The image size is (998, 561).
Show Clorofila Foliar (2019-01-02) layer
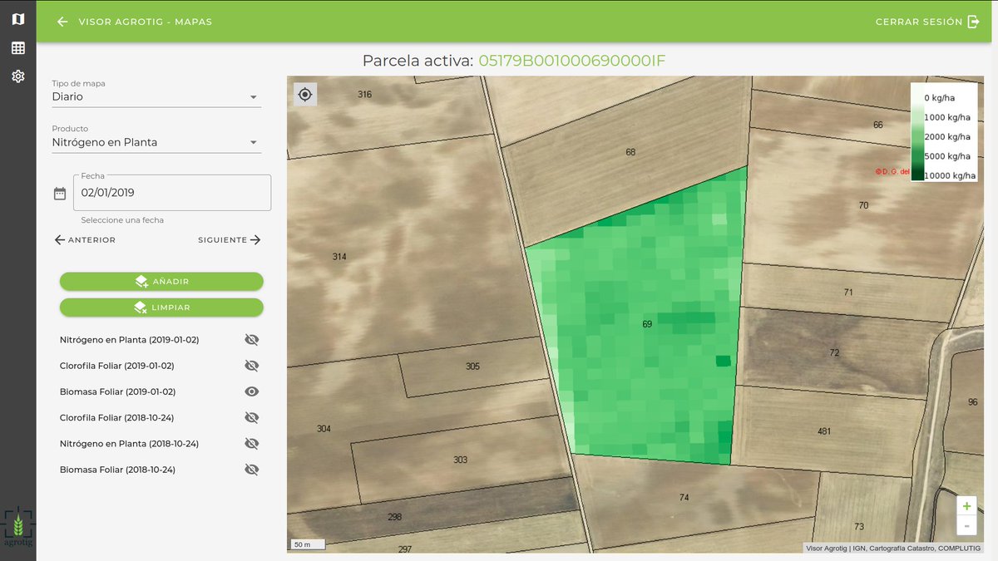[x=252, y=366]
